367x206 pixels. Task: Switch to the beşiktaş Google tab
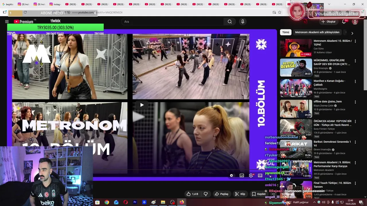(x=8, y=4)
